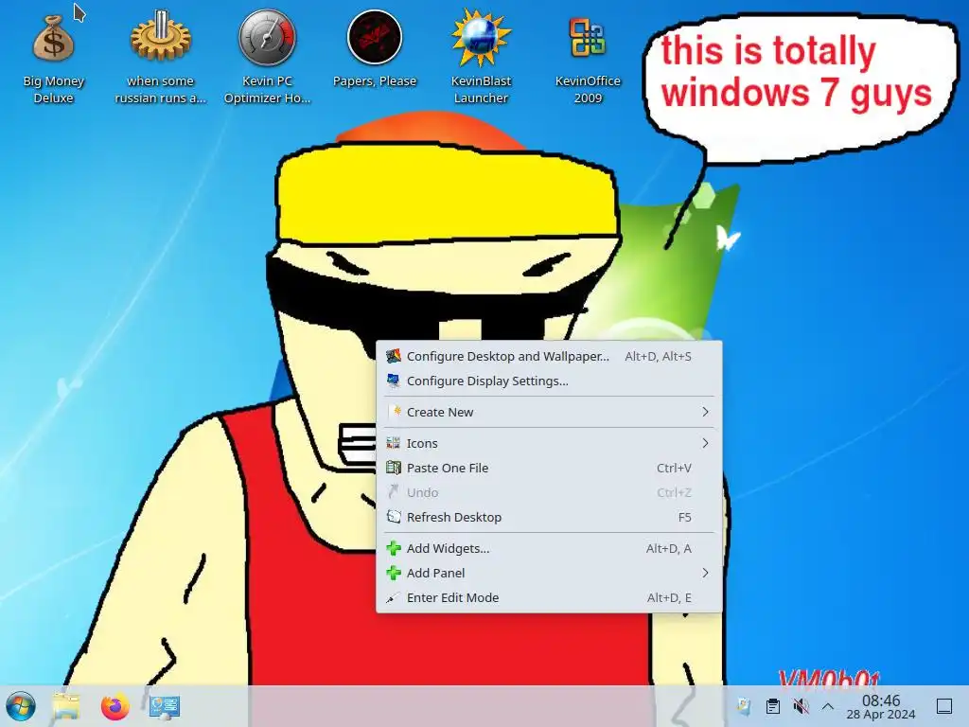Choose Paste One File
Screen dimensions: 969x727
point(549,468)
